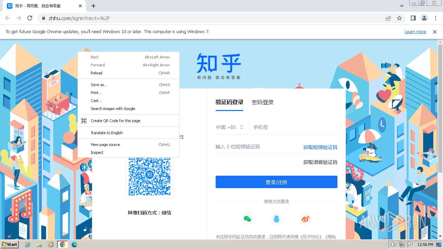The width and height of the screenshot is (443, 249).
Task: Click the Chrome taskbar icon
Action: pos(62,245)
